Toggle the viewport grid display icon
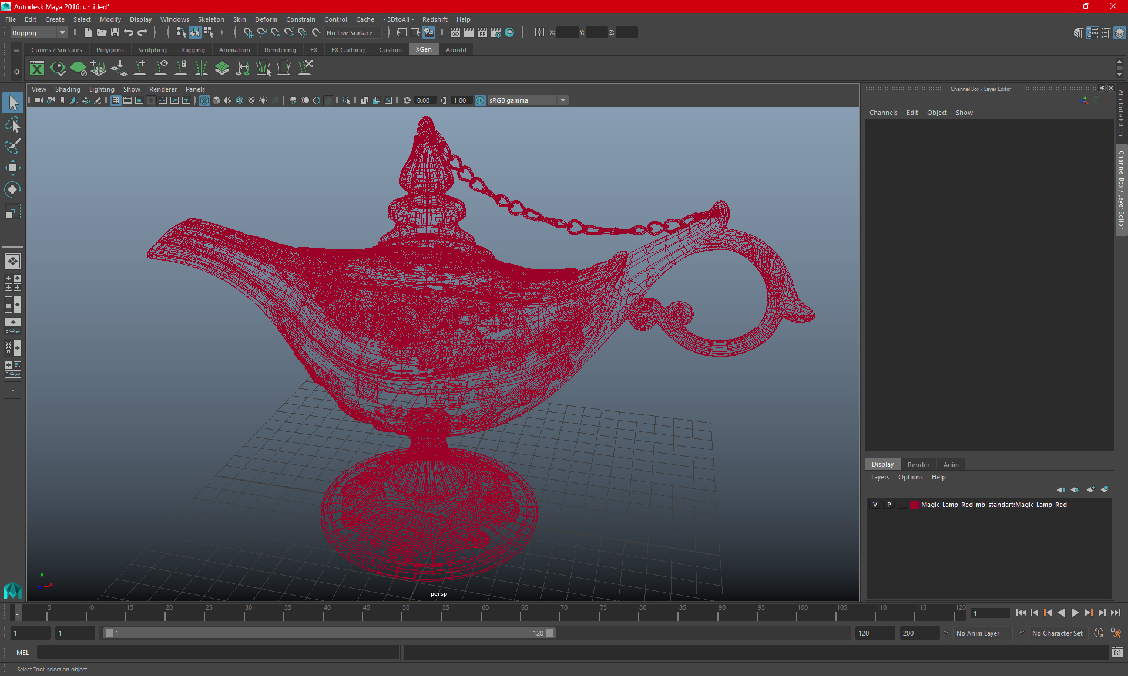The height and width of the screenshot is (676, 1128). coord(116,100)
